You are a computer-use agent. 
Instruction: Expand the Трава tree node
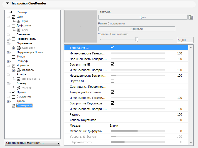(8, 101)
